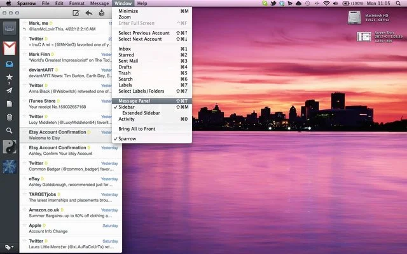The image size is (407, 254).
Task: Open Drafts document icon in sidebar
Action: click(10, 104)
